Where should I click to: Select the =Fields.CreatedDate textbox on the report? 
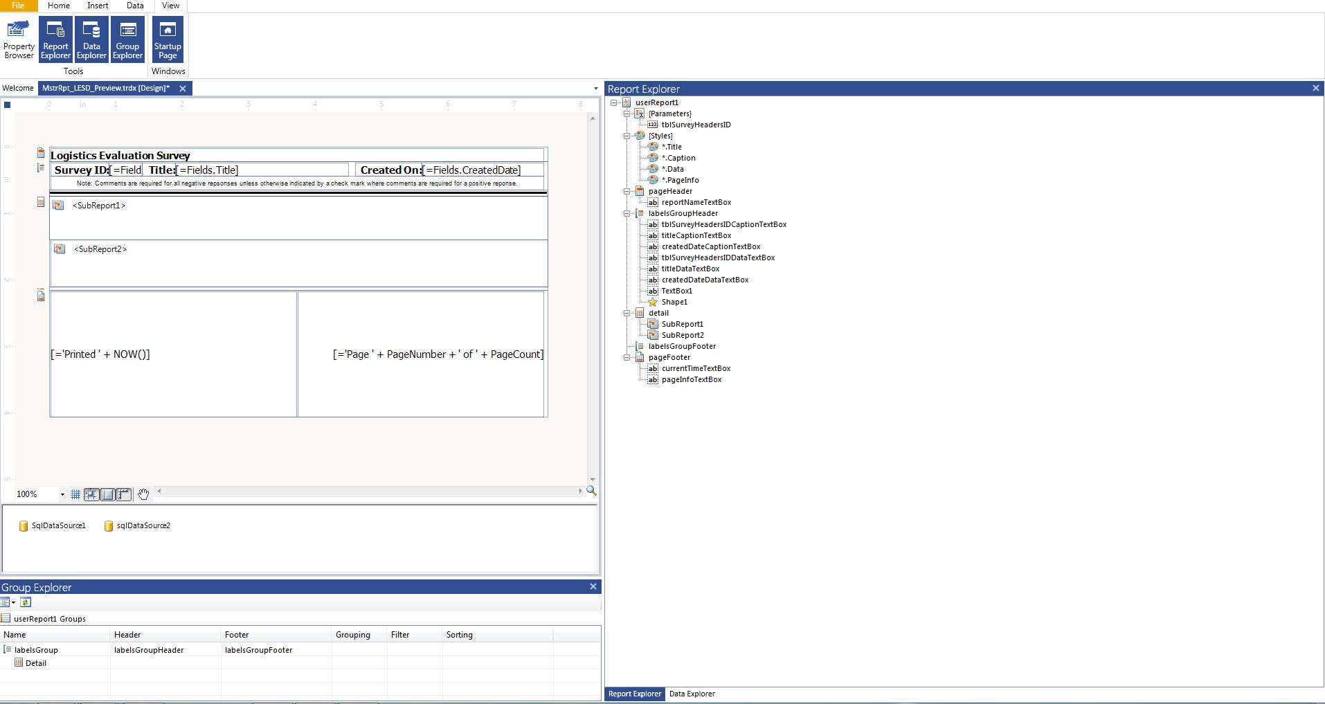[483, 170]
